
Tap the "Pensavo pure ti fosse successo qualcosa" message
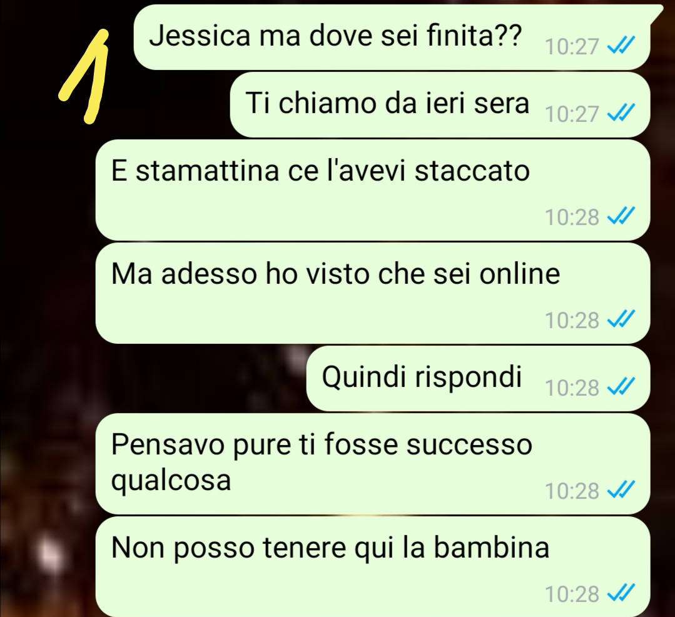tap(373, 464)
